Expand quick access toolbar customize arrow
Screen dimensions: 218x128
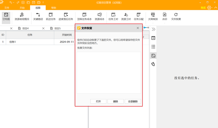click(43, 2)
